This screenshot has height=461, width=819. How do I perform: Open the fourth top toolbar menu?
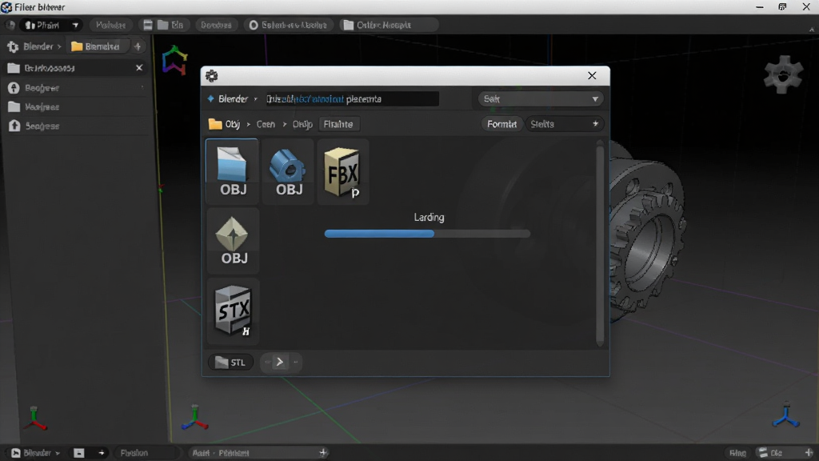pyautogui.click(x=216, y=25)
